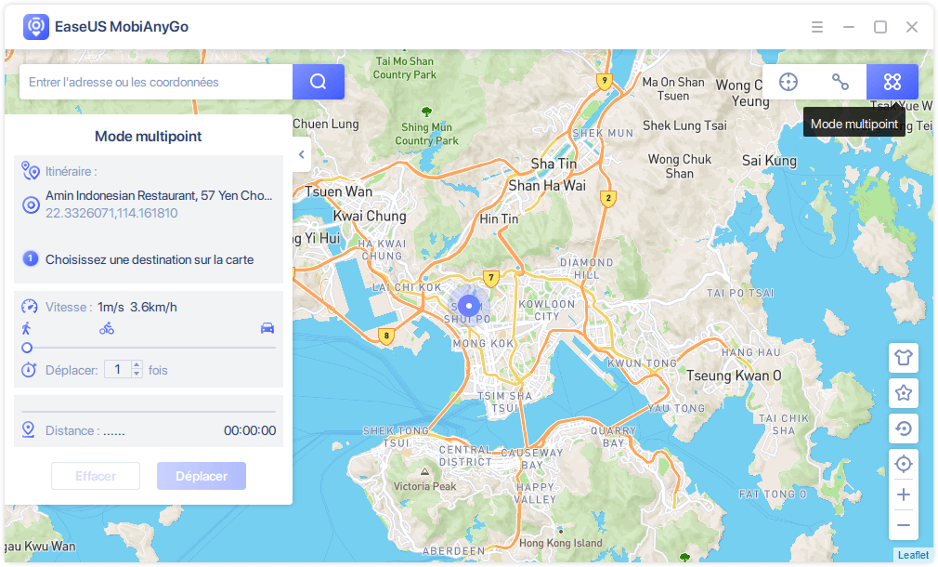Activate the multipoint mode icon
The width and height of the screenshot is (938, 567).
coord(892,82)
